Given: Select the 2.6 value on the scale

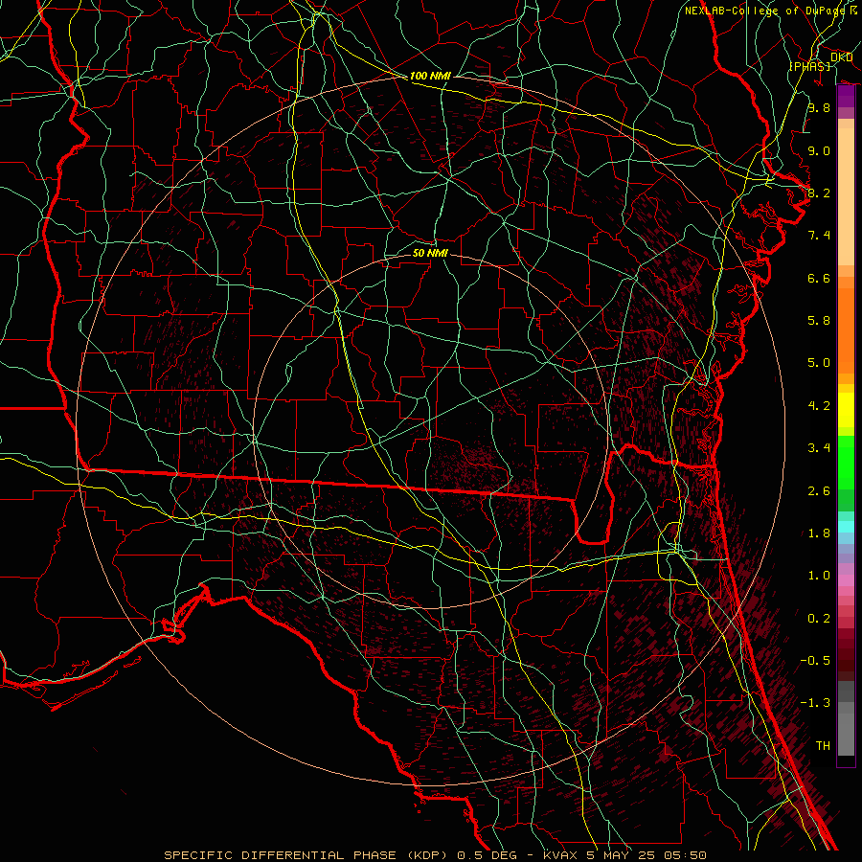Looking at the screenshot, I should [x=819, y=491].
